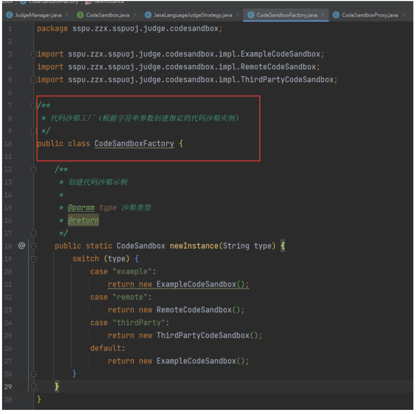
Task: Click the JudgeManager.java class icon in tab
Action: tap(9, 15)
